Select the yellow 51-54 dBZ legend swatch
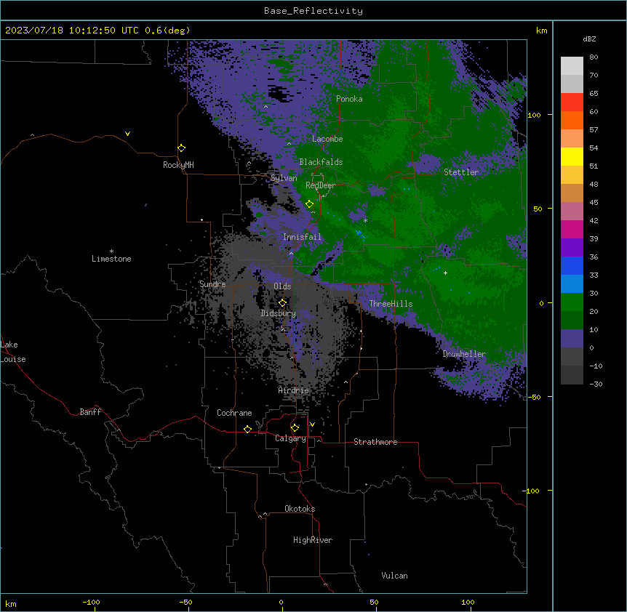This screenshot has height=612, width=627. 572,156
